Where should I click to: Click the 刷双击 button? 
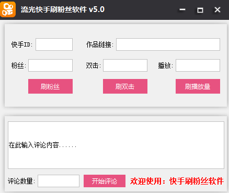tap(125, 86)
